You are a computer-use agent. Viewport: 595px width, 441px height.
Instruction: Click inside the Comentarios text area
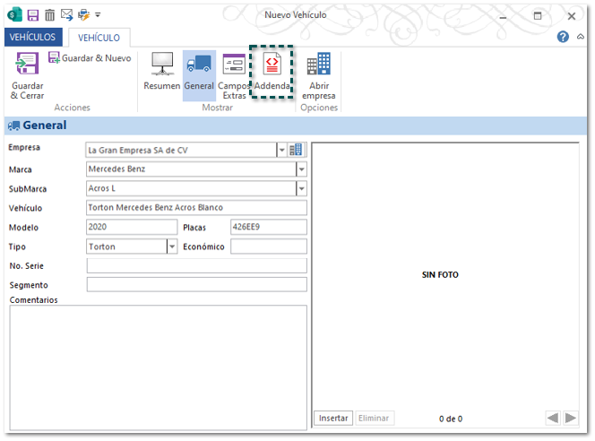(x=159, y=367)
